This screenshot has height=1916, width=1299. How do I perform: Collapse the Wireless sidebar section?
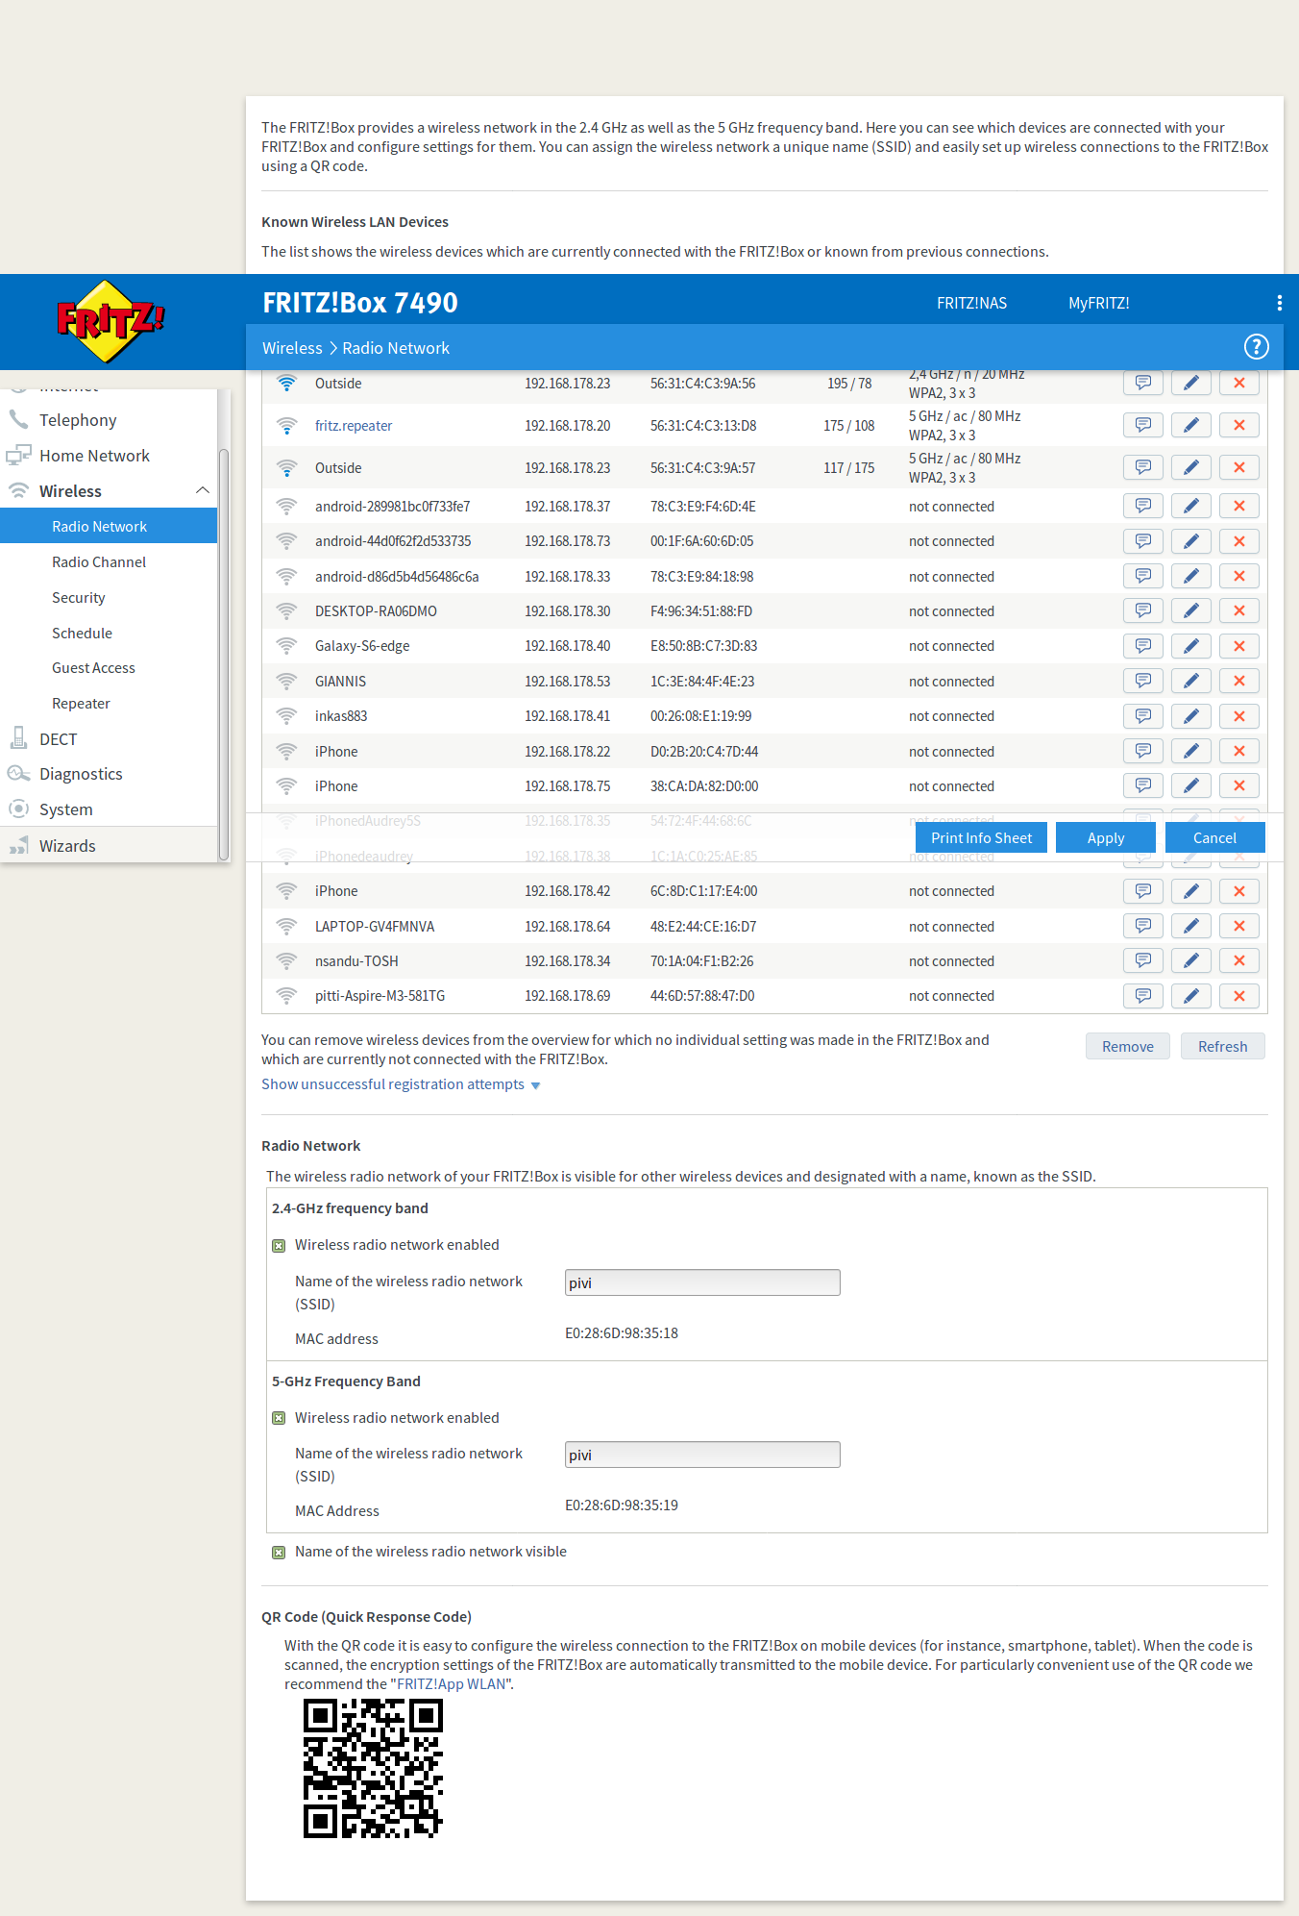[x=202, y=490]
